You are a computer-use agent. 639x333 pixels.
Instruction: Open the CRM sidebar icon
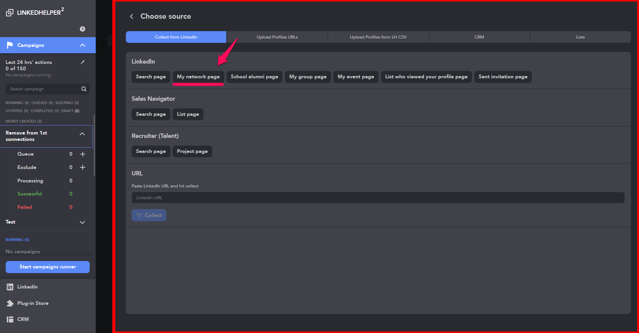10,319
